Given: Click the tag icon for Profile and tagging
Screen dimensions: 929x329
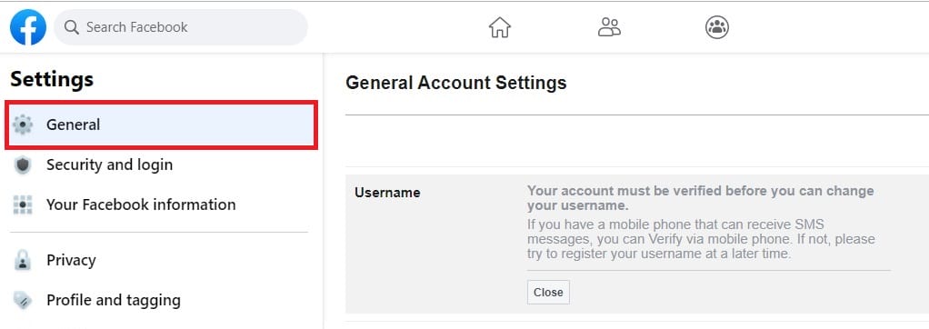Looking at the screenshot, I should point(23,301).
